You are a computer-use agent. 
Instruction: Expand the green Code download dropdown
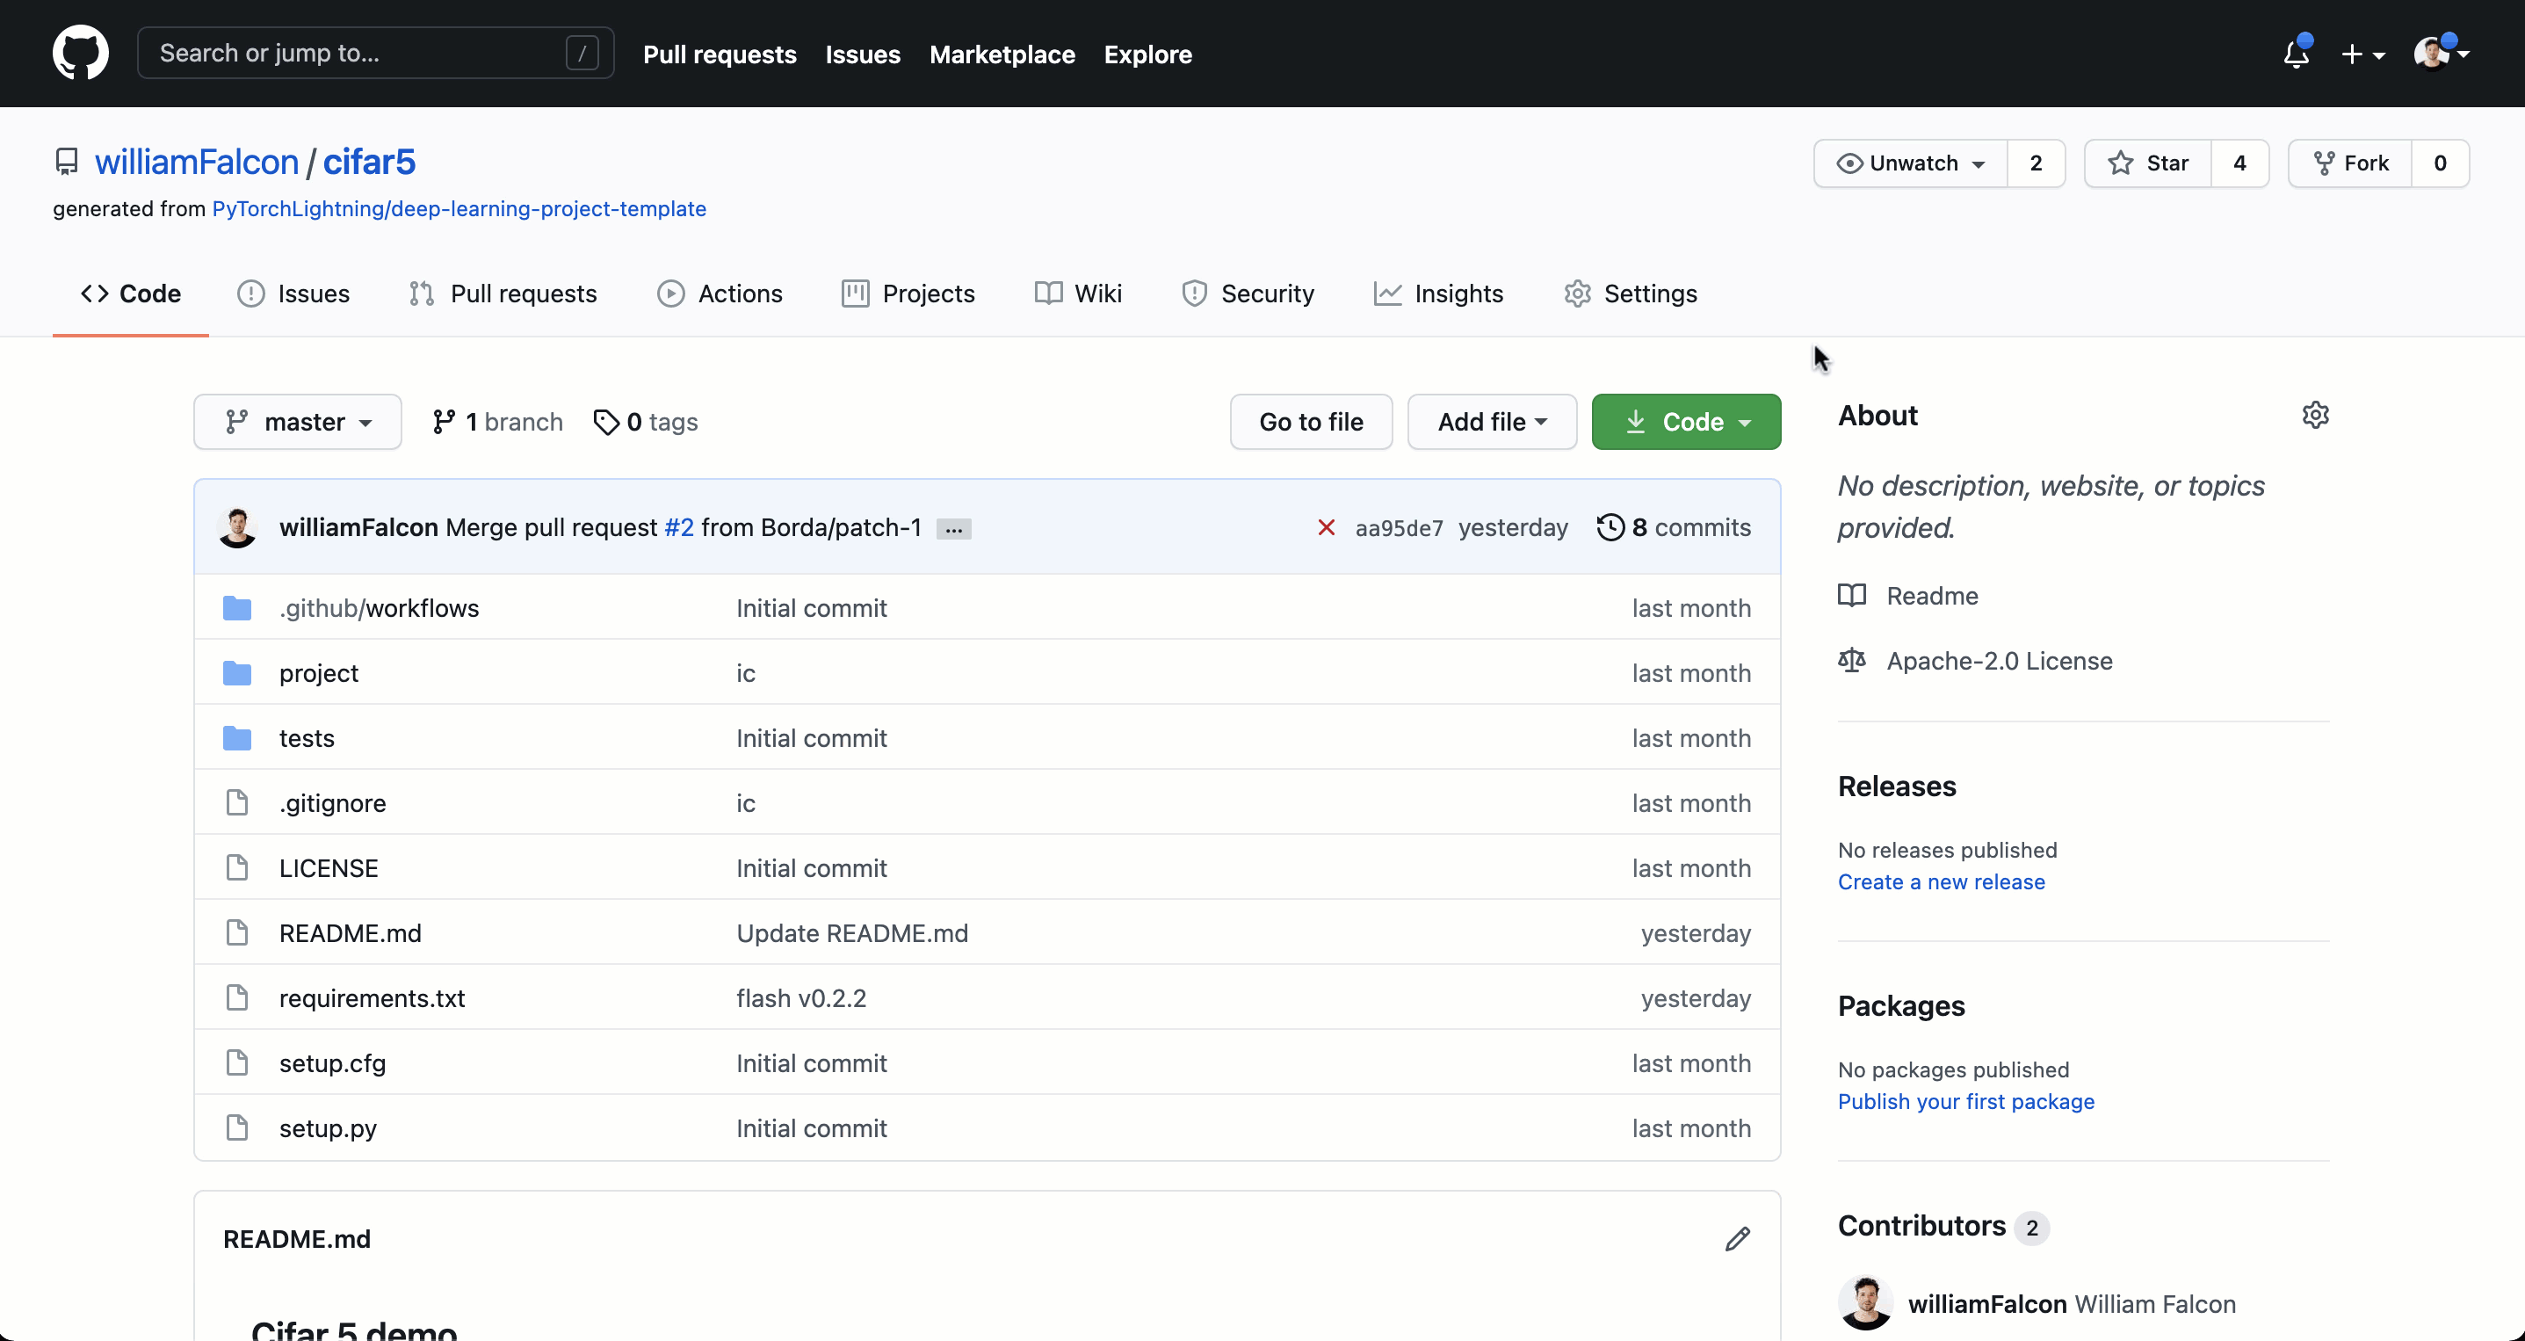(1686, 422)
